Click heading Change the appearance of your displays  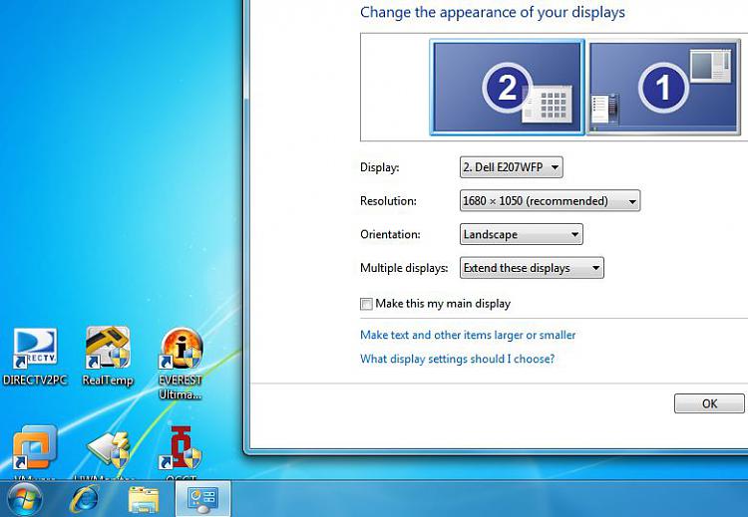pos(493,12)
